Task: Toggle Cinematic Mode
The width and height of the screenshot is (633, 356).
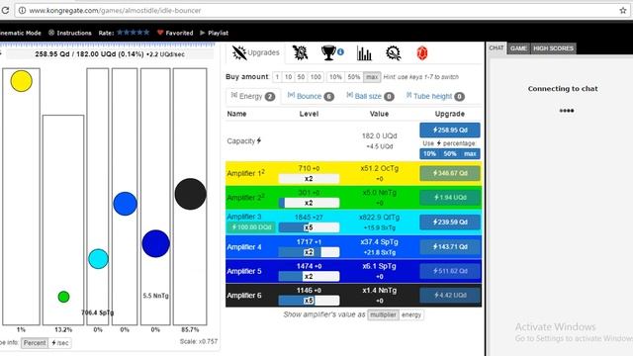Action: pyautogui.click(x=20, y=33)
